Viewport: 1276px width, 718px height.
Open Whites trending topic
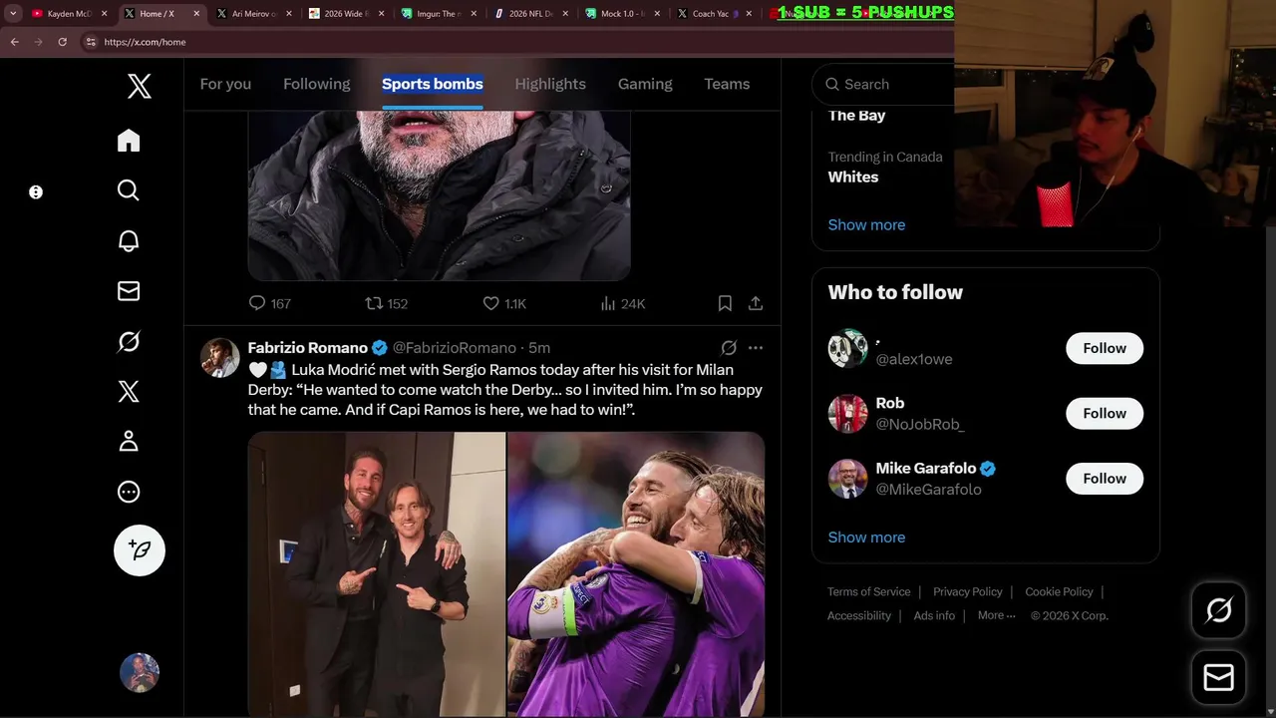pyautogui.click(x=853, y=177)
